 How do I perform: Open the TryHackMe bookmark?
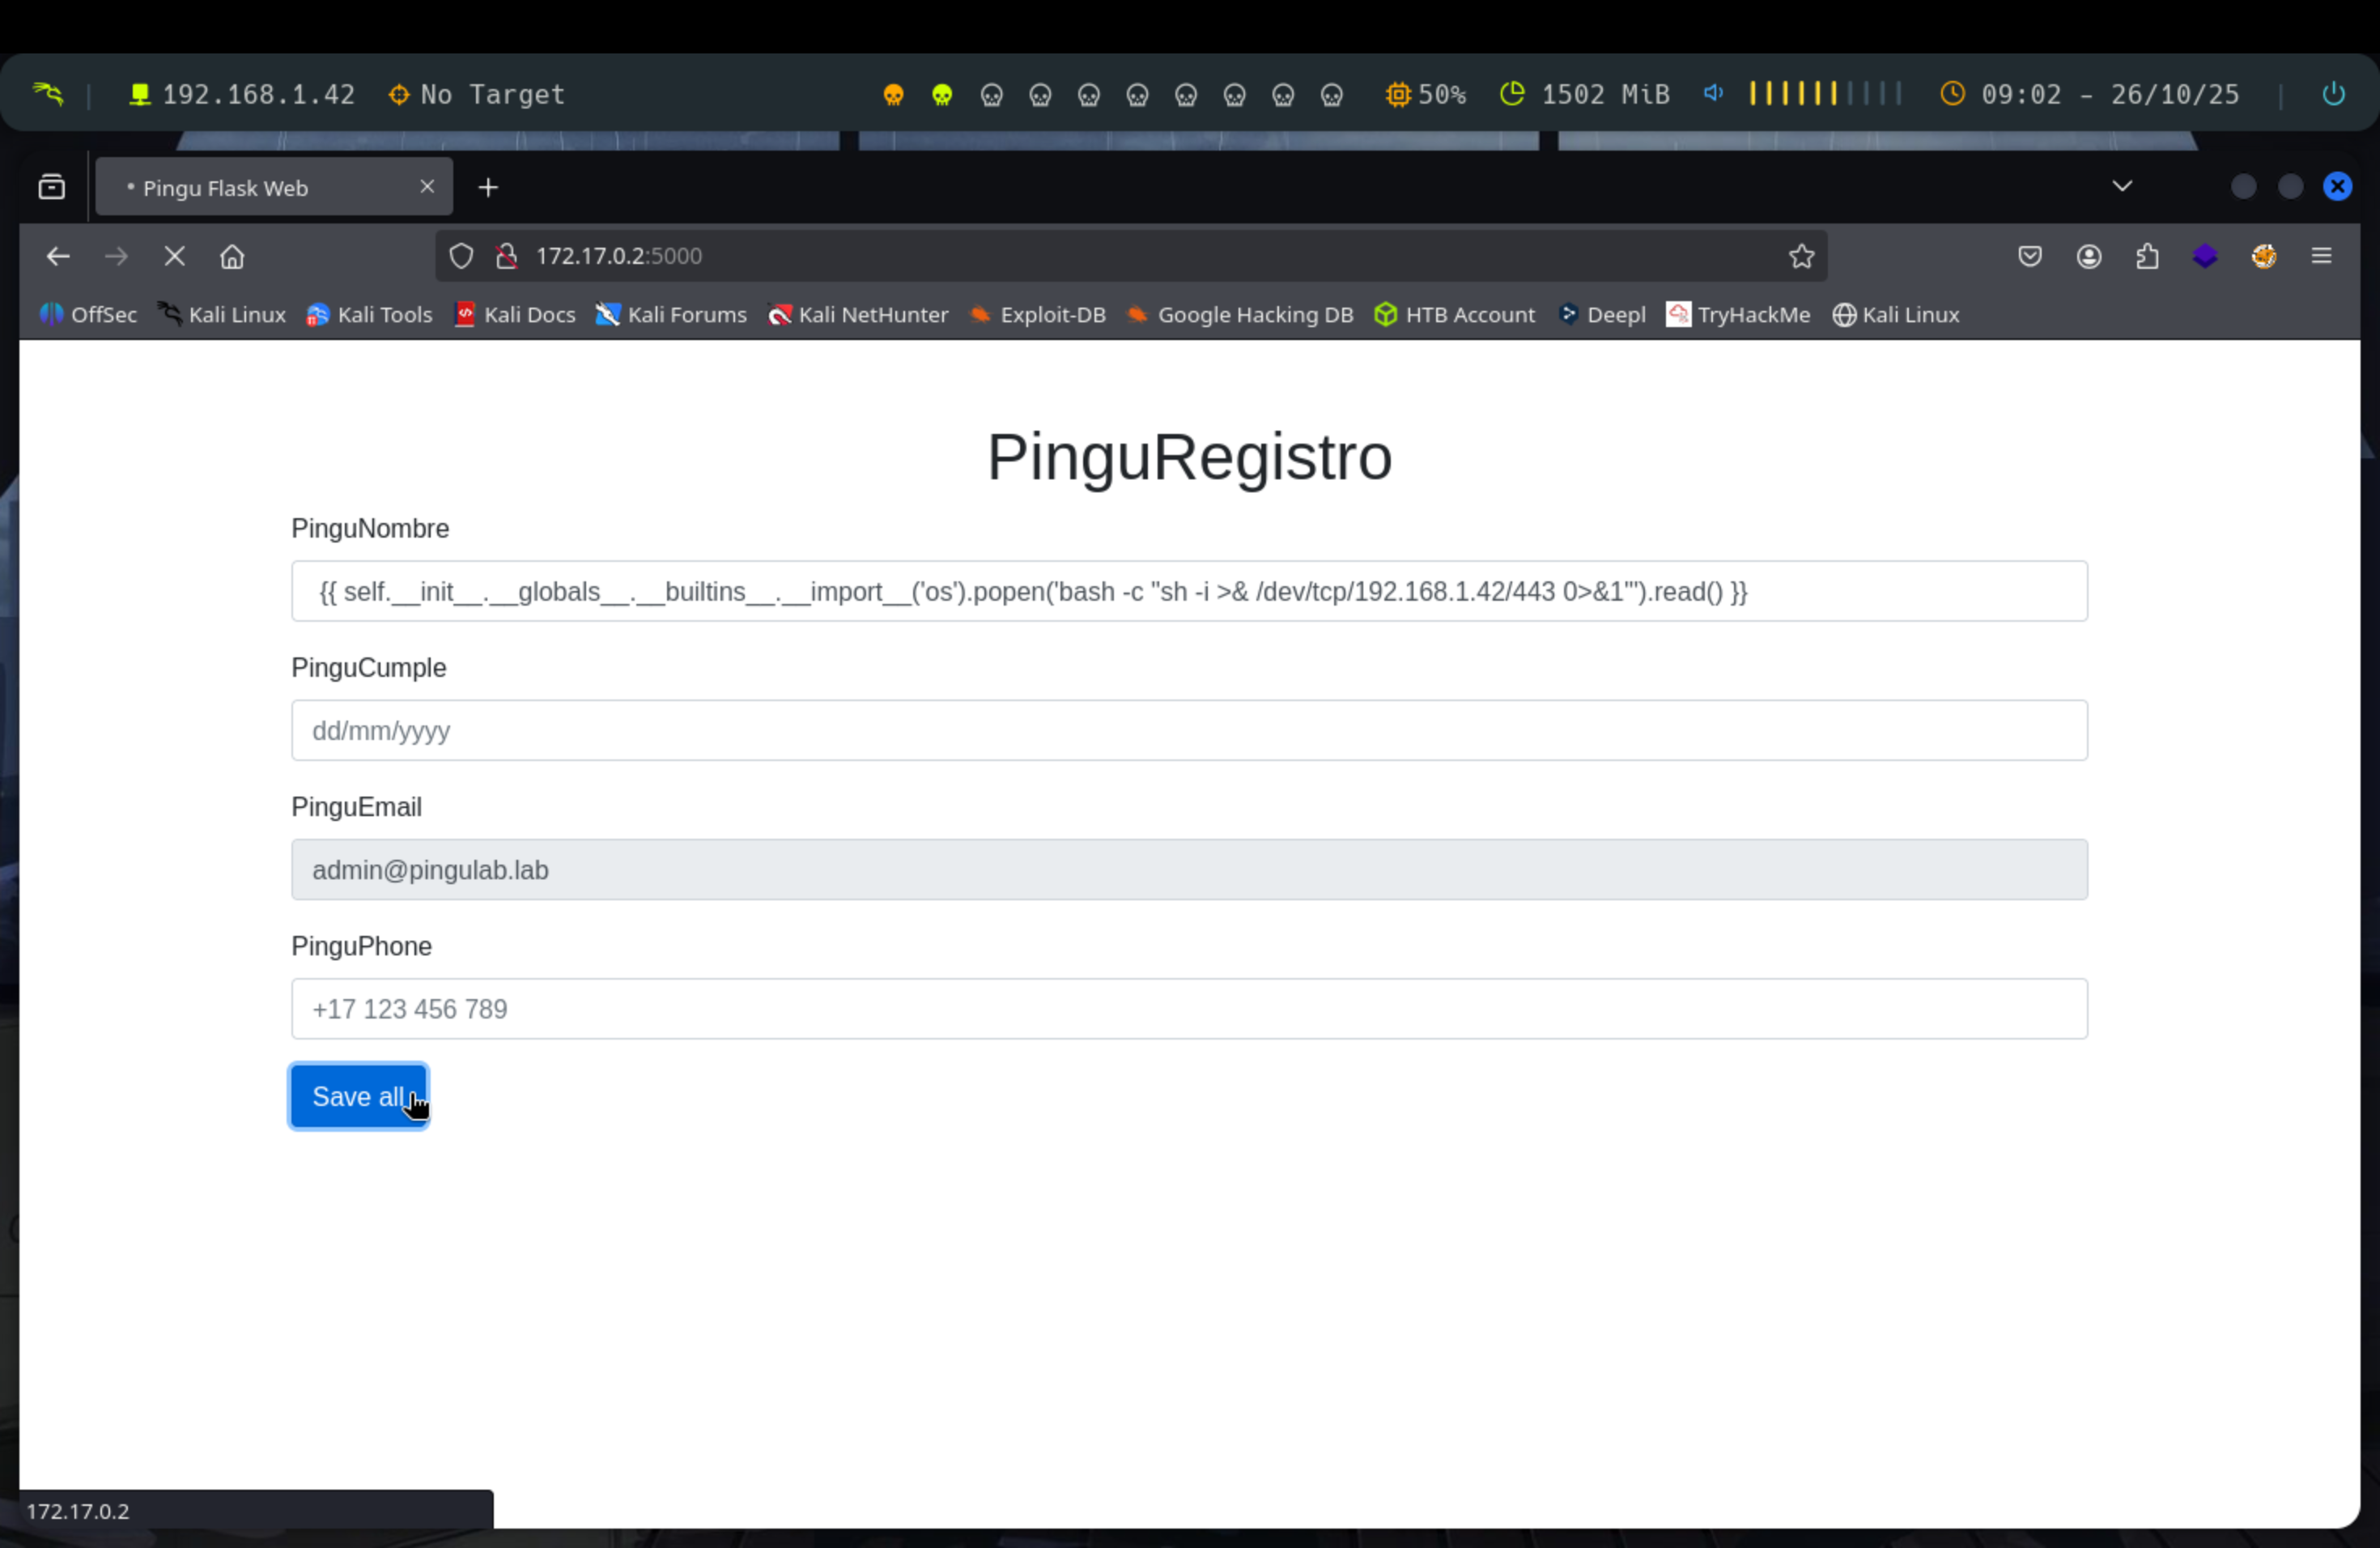tap(1738, 314)
